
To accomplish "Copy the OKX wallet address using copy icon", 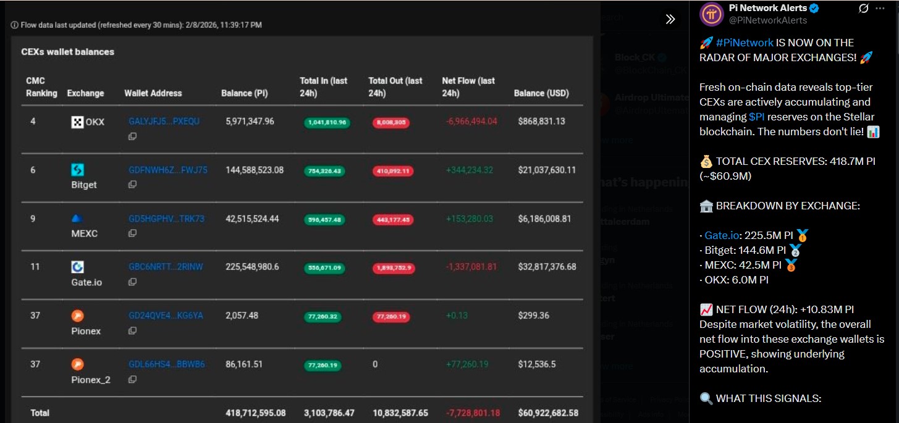I will click(132, 136).
